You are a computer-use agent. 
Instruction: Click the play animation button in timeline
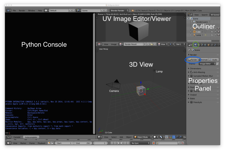tap(121, 143)
